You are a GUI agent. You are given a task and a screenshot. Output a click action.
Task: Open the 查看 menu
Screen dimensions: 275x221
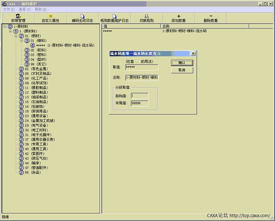tap(24, 10)
